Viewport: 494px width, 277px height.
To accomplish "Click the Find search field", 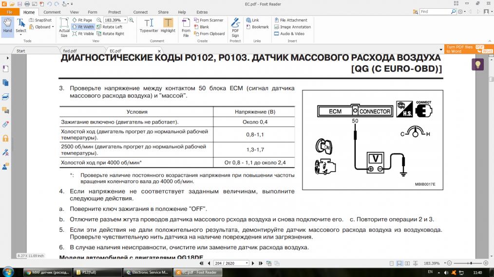I will 435,12.
